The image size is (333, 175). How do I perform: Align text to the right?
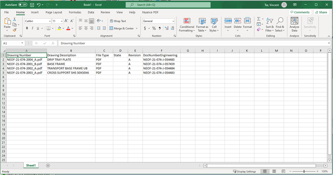(91, 28)
